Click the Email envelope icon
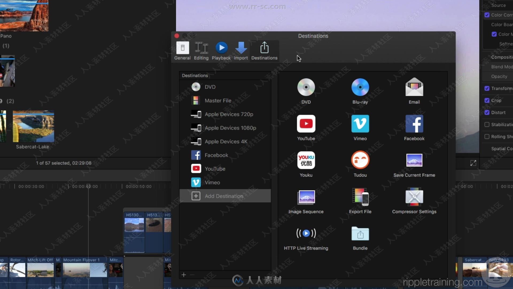The height and width of the screenshot is (289, 513). 414,87
